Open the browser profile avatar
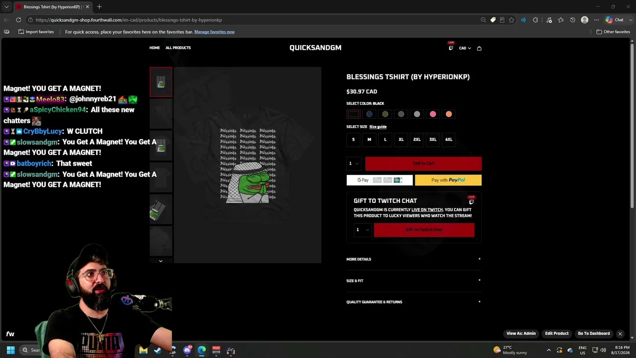The image size is (636, 358). click(x=584, y=20)
